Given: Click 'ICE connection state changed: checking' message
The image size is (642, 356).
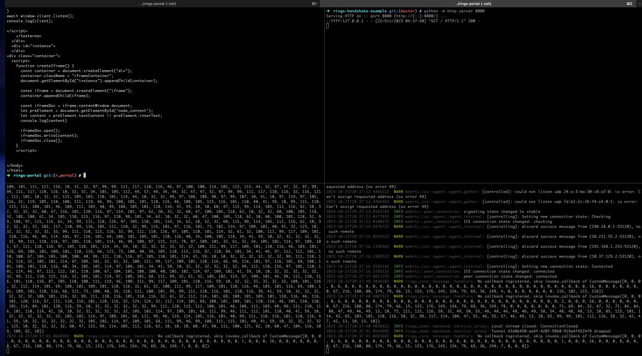Looking at the screenshot, I should pyautogui.click(x=508, y=222).
